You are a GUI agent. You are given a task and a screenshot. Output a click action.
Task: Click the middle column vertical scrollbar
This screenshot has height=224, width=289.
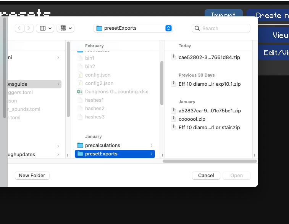(162, 83)
